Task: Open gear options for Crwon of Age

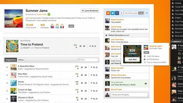Action: click(x=97, y=91)
